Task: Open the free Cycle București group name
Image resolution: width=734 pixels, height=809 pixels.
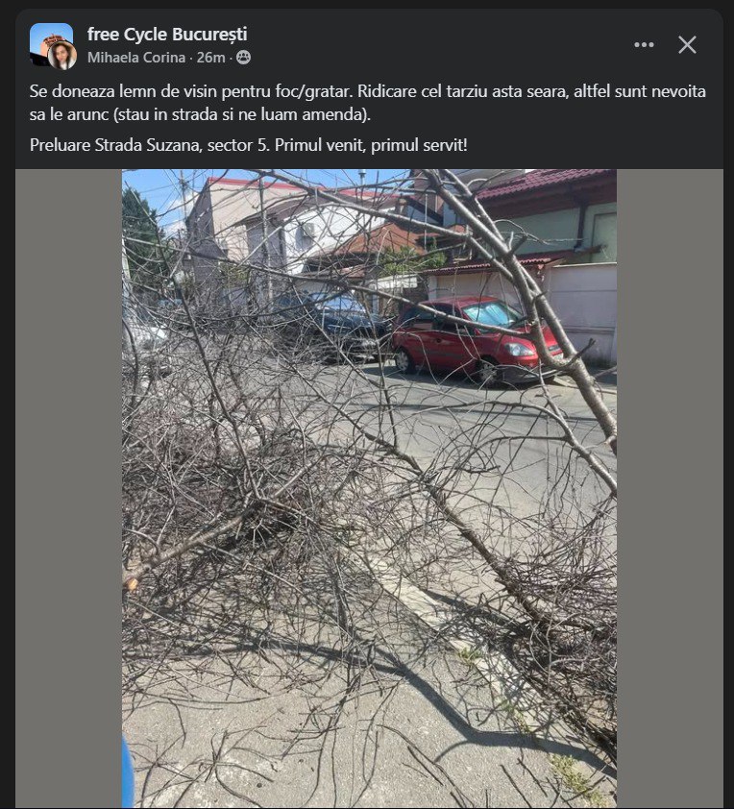Action: [167, 34]
